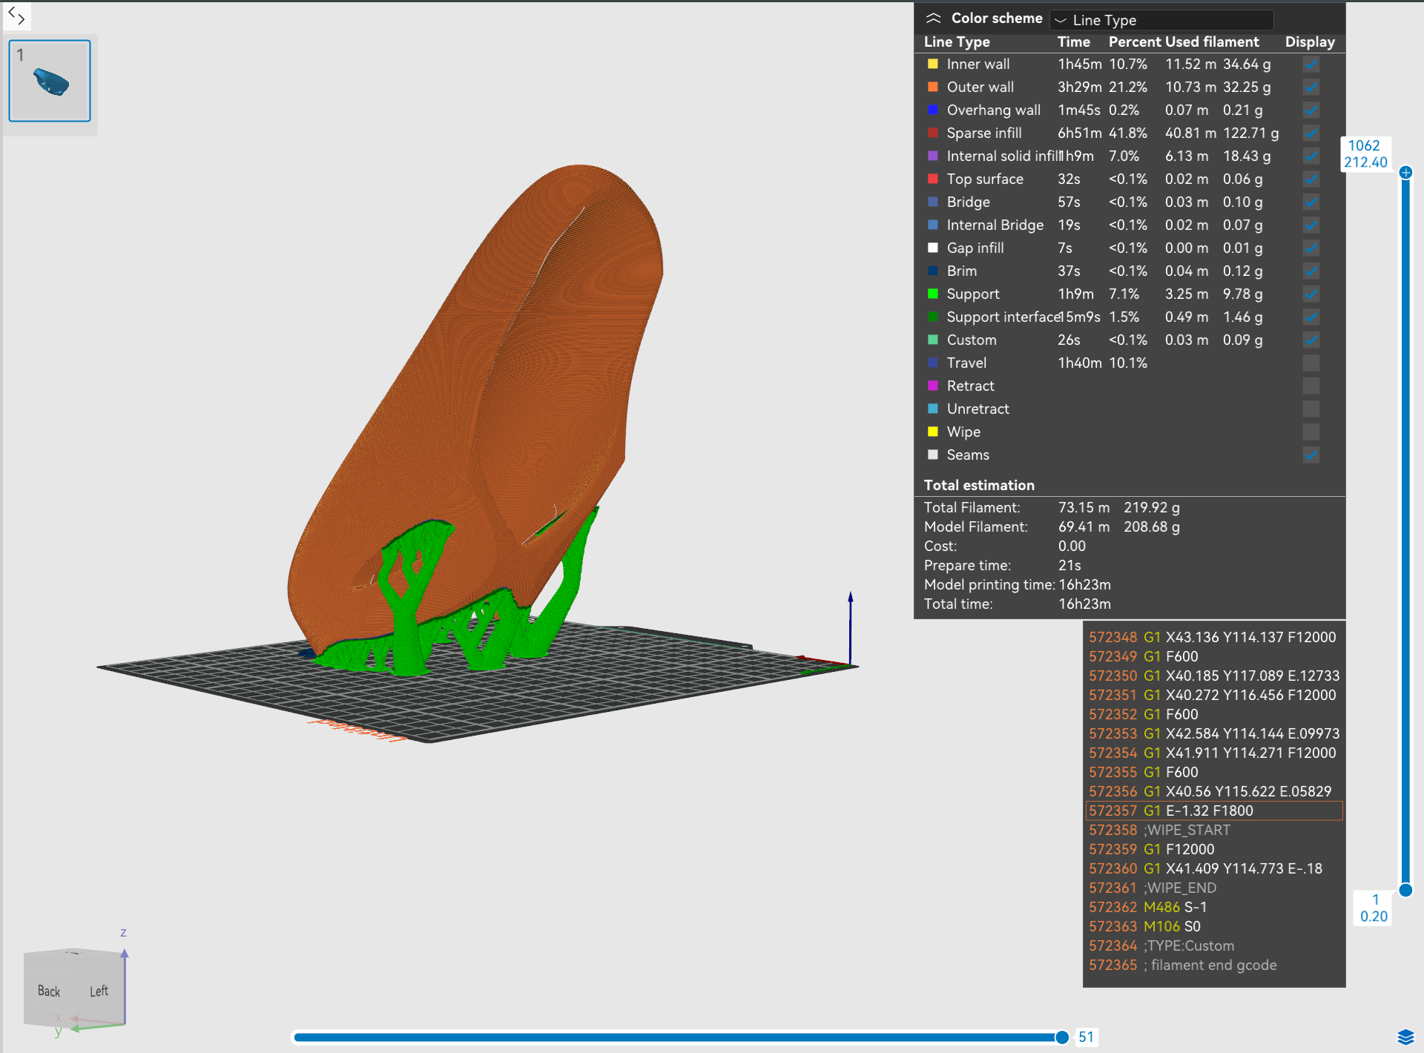Click the plus icon atop the vertical layer slider
The width and height of the screenshot is (1424, 1053).
1405,173
